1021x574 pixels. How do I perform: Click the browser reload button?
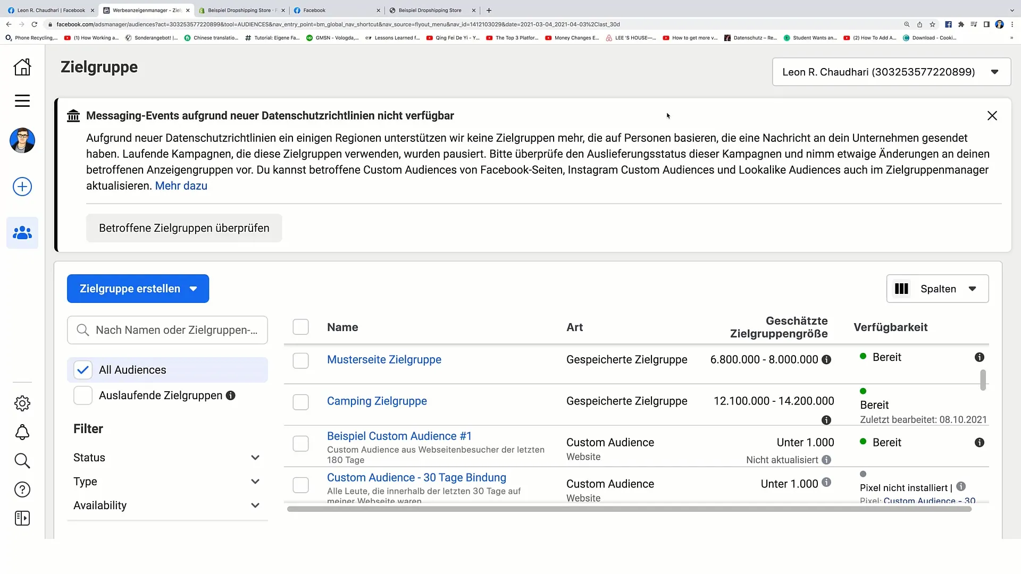pos(35,24)
